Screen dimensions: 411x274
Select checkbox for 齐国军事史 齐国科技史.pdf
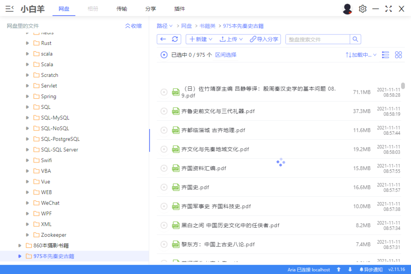pos(164,206)
